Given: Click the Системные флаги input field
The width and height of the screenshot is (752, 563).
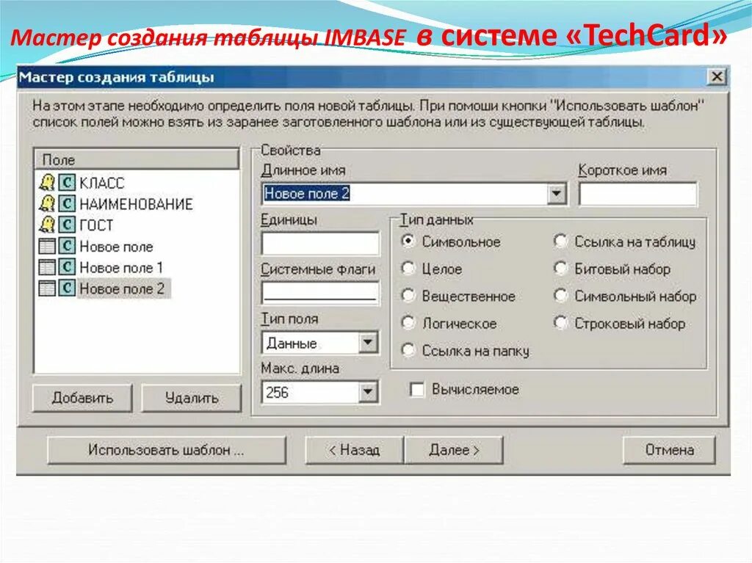Looking at the screenshot, I should (x=320, y=293).
